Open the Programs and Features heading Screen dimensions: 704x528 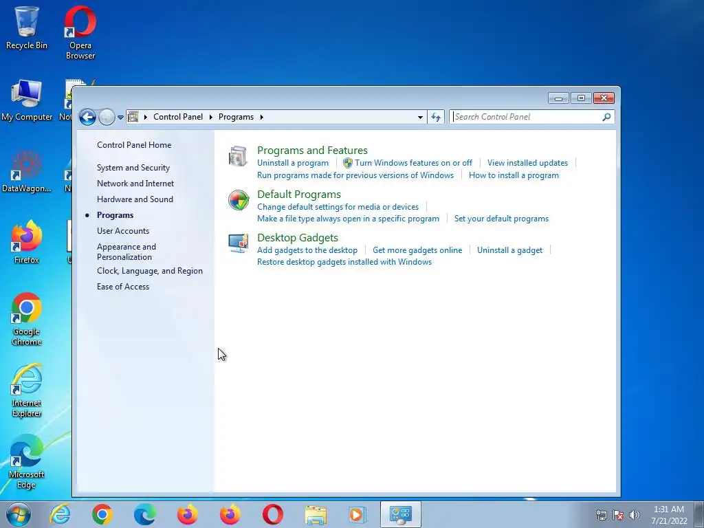(x=312, y=151)
